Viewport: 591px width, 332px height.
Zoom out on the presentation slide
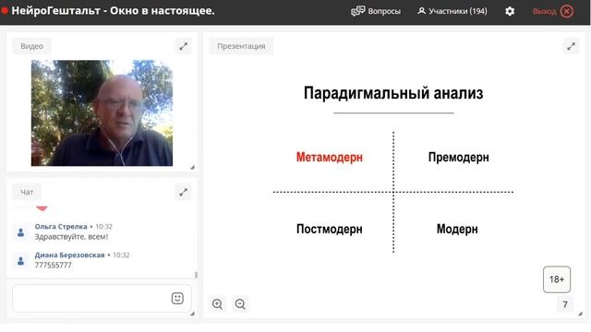tap(240, 303)
